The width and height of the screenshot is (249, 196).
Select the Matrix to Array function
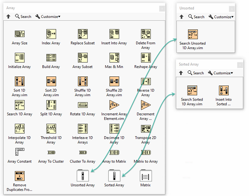(146, 152)
